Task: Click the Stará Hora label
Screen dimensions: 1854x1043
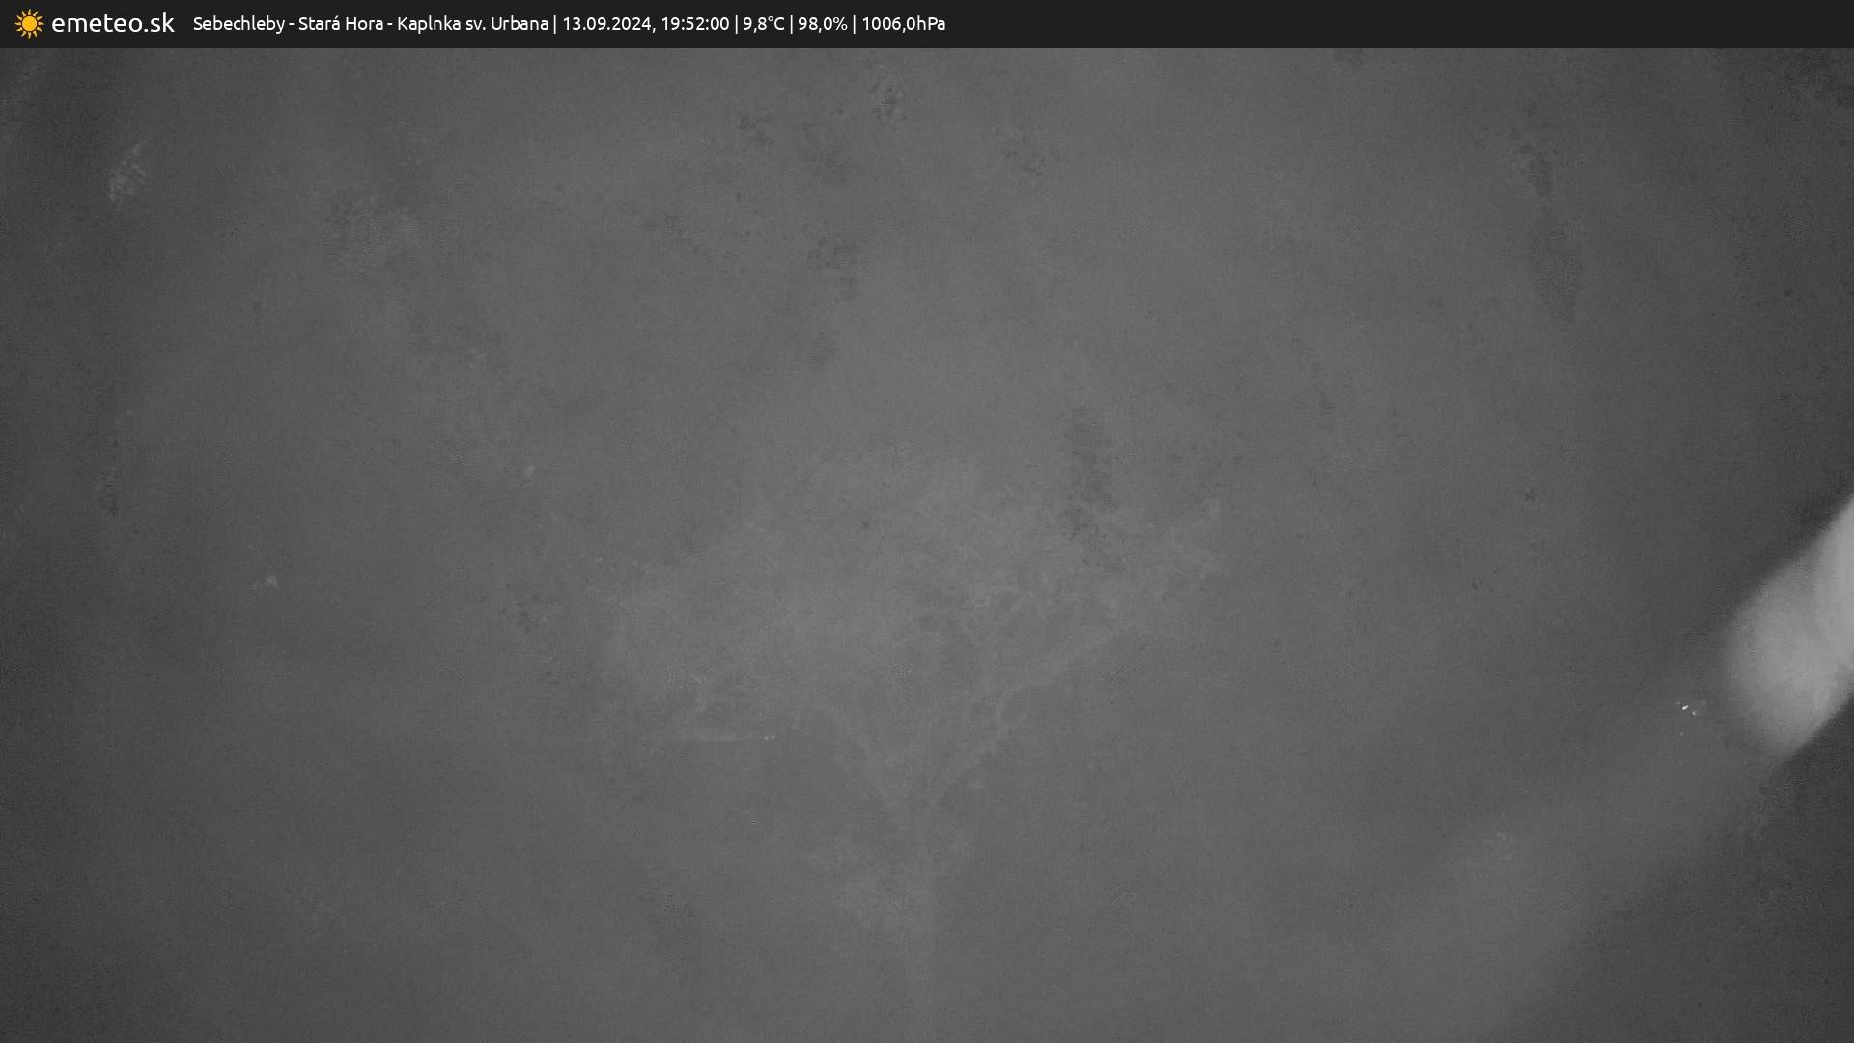Action: pyautogui.click(x=340, y=24)
